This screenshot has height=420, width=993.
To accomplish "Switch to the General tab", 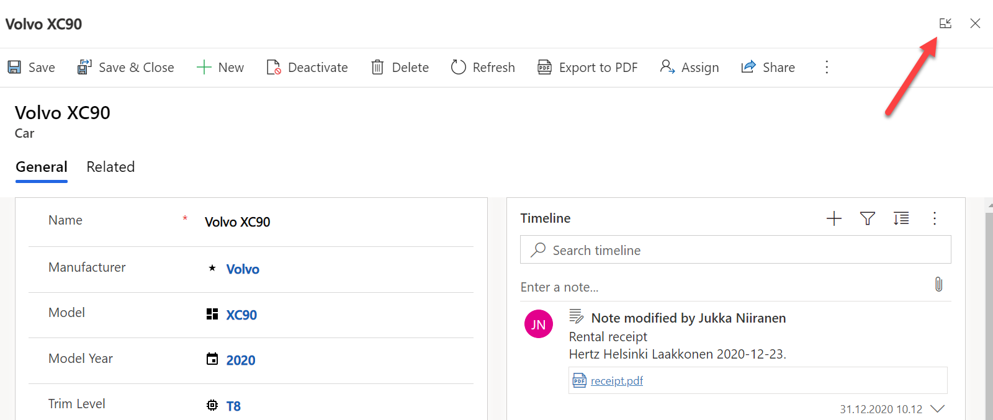I will [42, 167].
